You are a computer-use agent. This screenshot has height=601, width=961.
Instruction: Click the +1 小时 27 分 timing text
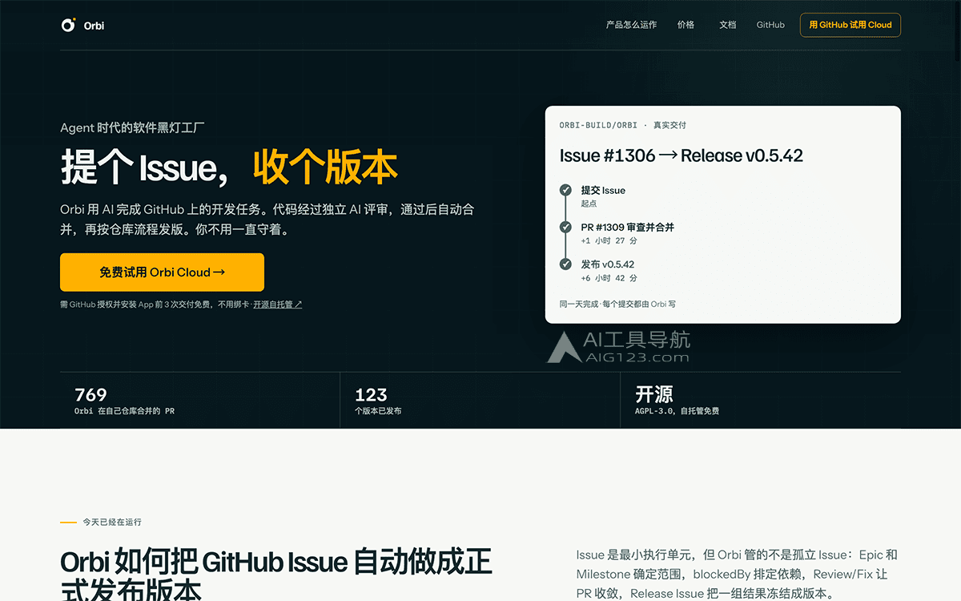tap(609, 240)
